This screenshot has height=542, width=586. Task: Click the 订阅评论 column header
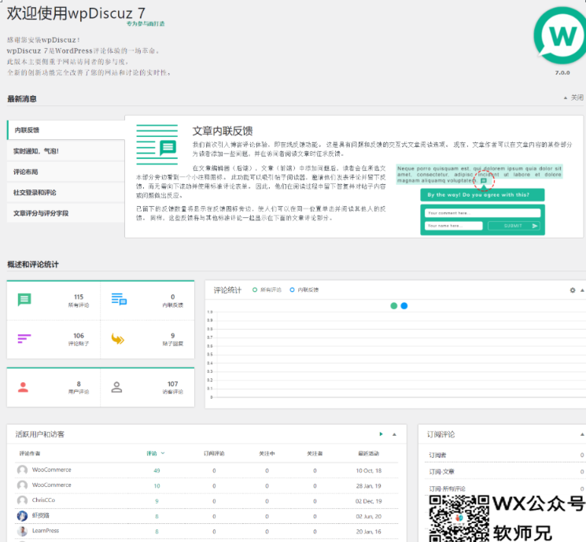(214, 453)
